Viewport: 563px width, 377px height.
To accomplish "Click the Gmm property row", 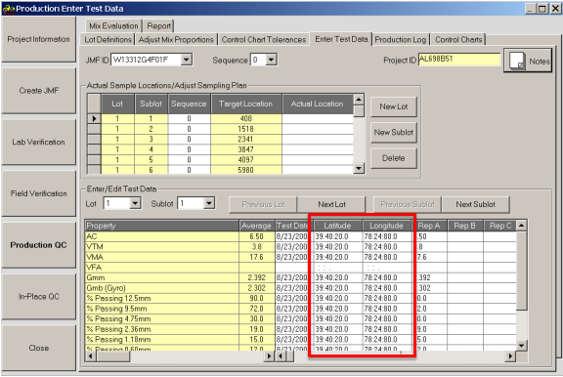I will click(162, 277).
